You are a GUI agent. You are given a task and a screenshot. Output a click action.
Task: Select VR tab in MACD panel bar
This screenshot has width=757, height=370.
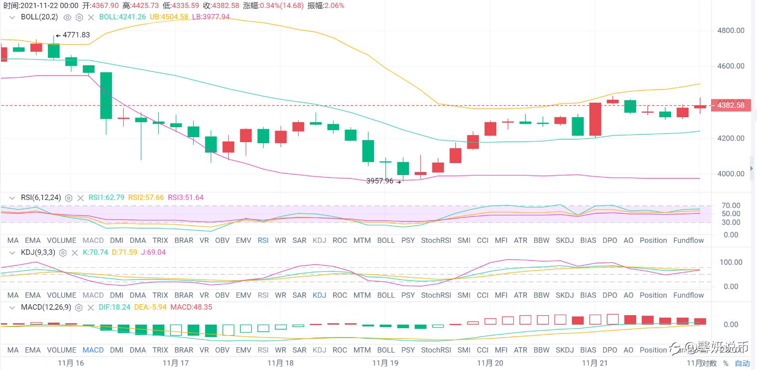point(204,350)
